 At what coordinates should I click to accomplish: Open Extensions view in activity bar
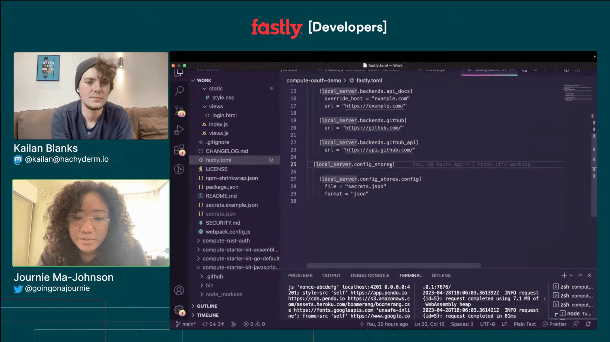pyautogui.click(x=179, y=150)
